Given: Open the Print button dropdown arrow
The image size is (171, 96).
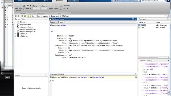Looking at the screenshot, I should tap(31, 9).
